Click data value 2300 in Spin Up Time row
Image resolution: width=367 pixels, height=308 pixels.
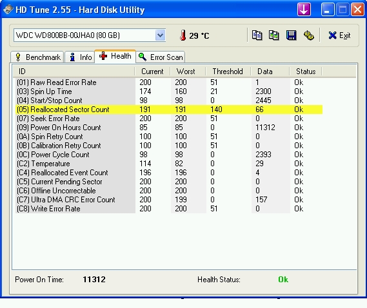pyautogui.click(x=263, y=91)
